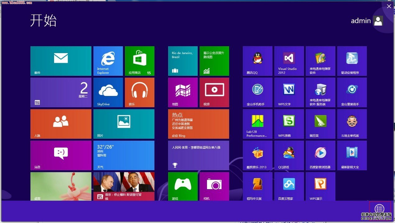Open 驱动安装程序 tile
This screenshot has width=395, height=223.
pyautogui.click(x=352, y=61)
